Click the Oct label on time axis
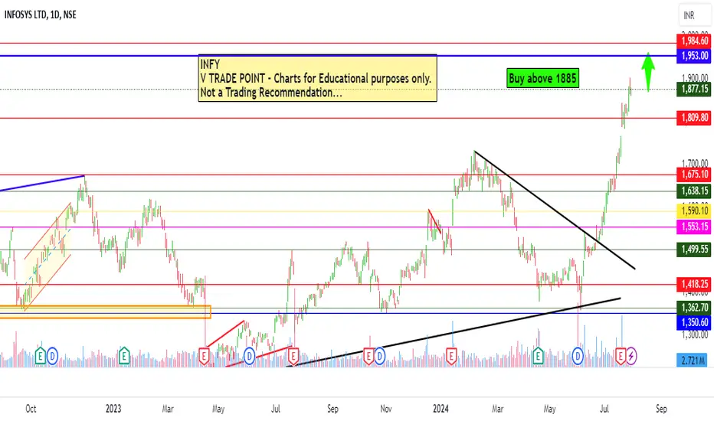This screenshot has height=421, width=714. [x=31, y=409]
